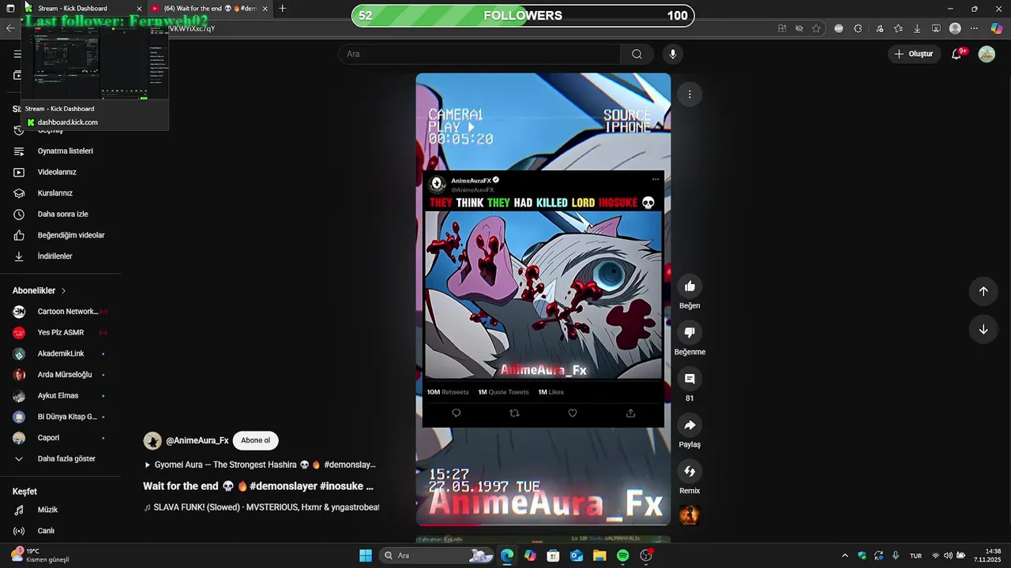Click the Oluştur create button
Screen dimensions: 1011x568
914,54
